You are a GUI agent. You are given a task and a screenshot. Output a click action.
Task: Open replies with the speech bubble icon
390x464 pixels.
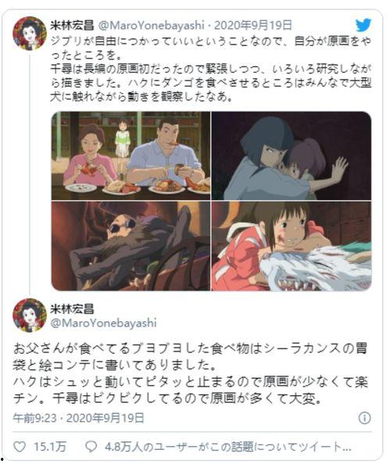[91, 447]
